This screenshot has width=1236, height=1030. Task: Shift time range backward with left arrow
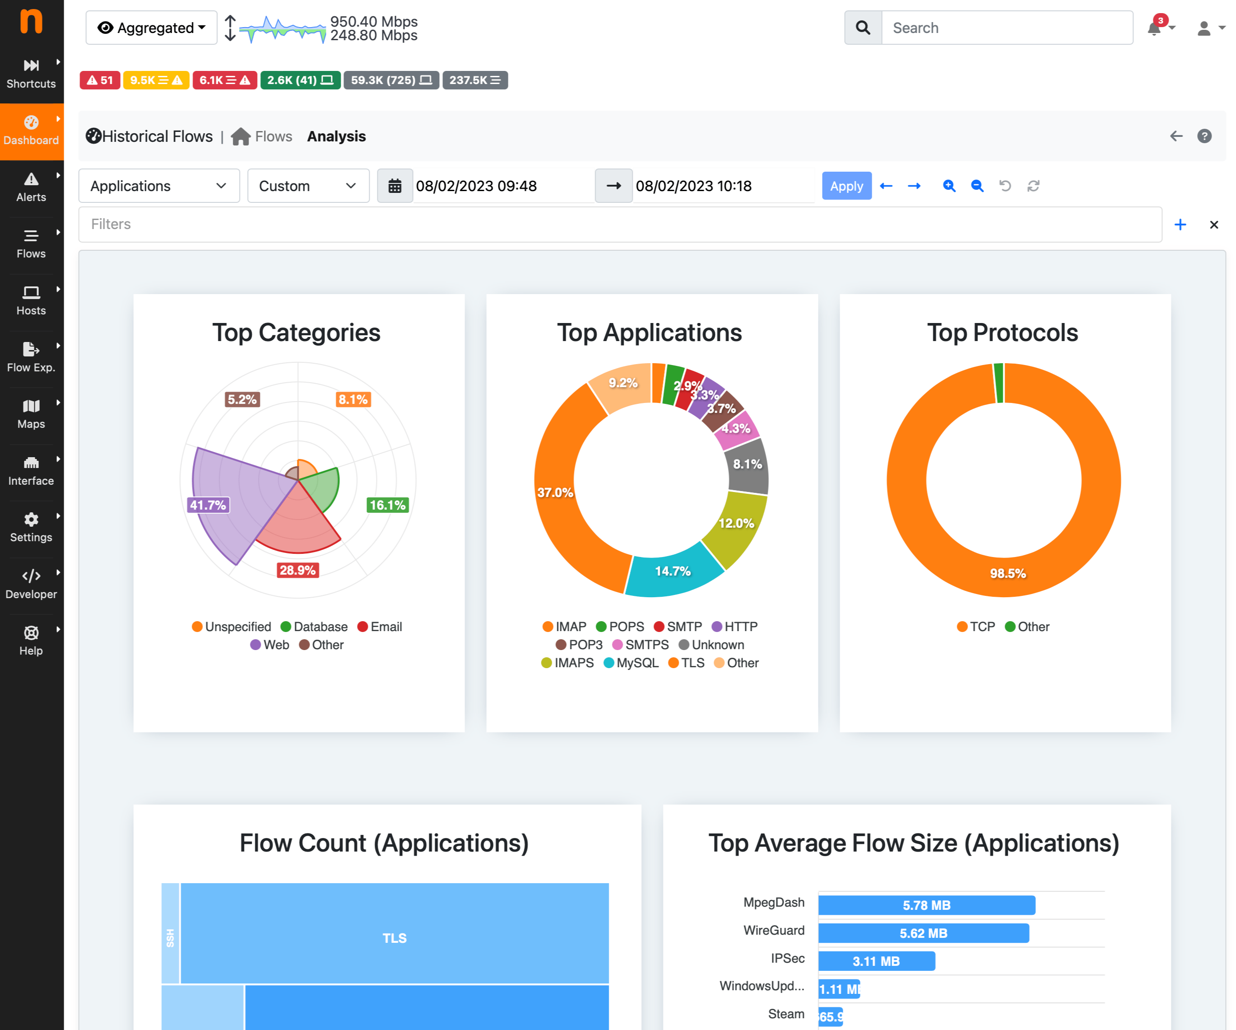click(886, 186)
